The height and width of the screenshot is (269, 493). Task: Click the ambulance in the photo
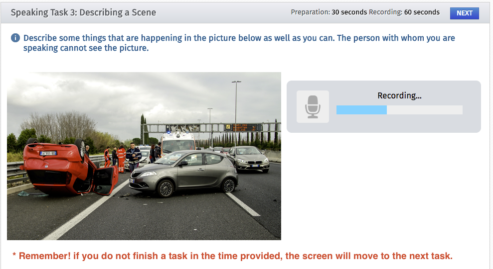(178, 144)
